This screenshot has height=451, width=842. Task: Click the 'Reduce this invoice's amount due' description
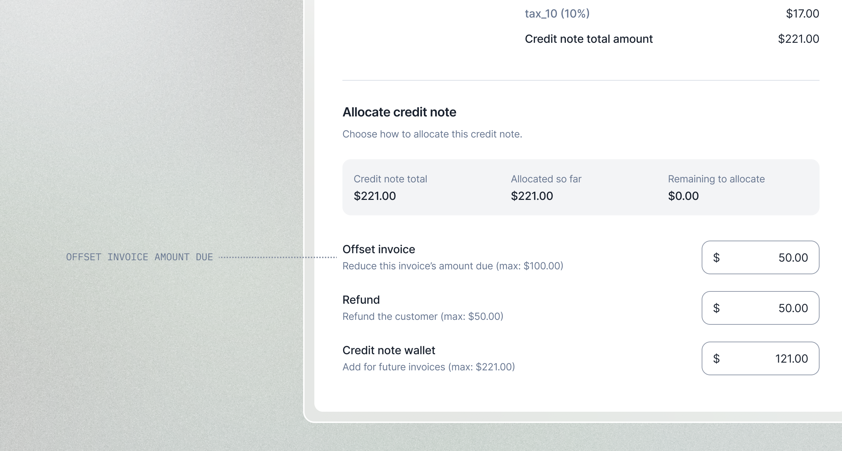[x=453, y=266]
